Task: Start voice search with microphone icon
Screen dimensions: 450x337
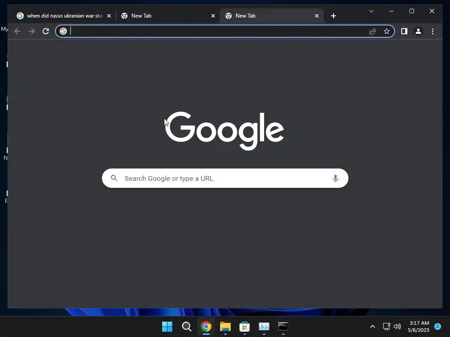Action: click(335, 178)
